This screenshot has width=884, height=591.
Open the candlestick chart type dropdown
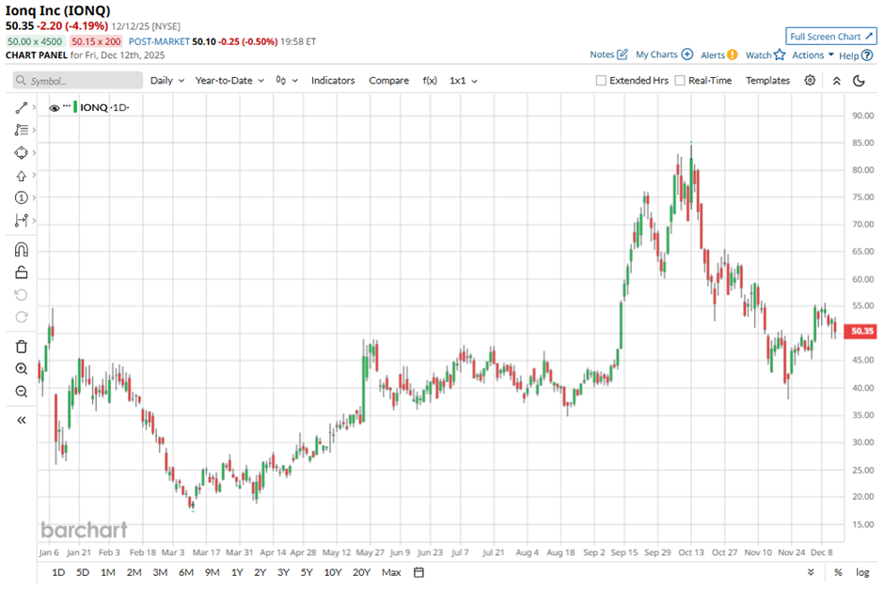pyautogui.click(x=287, y=81)
